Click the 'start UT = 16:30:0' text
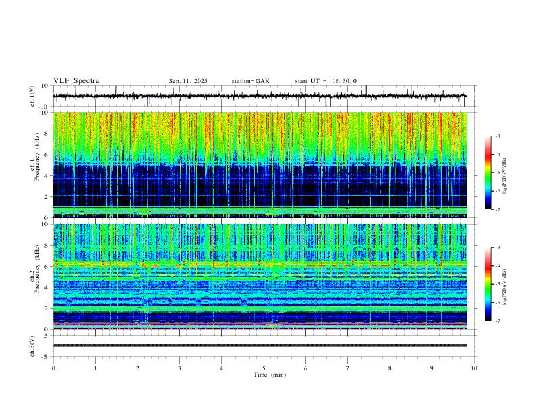 [x=326, y=81]
